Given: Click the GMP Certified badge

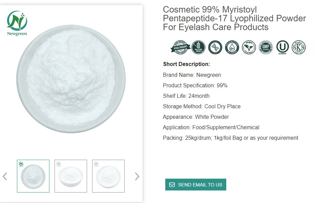Looking at the screenshot, I should (x=266, y=47).
